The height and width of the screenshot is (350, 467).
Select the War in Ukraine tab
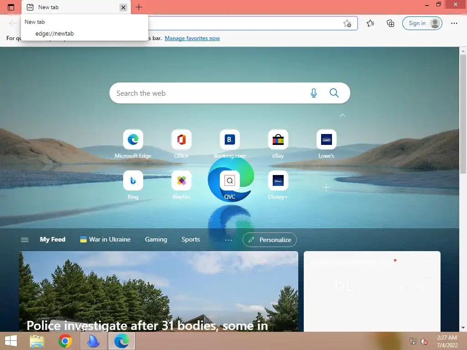tap(105, 240)
